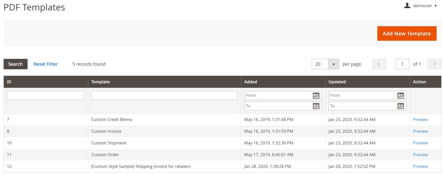This screenshot has height=175, width=443.
Task: Sort by the Template column header
Action: tap(100, 82)
